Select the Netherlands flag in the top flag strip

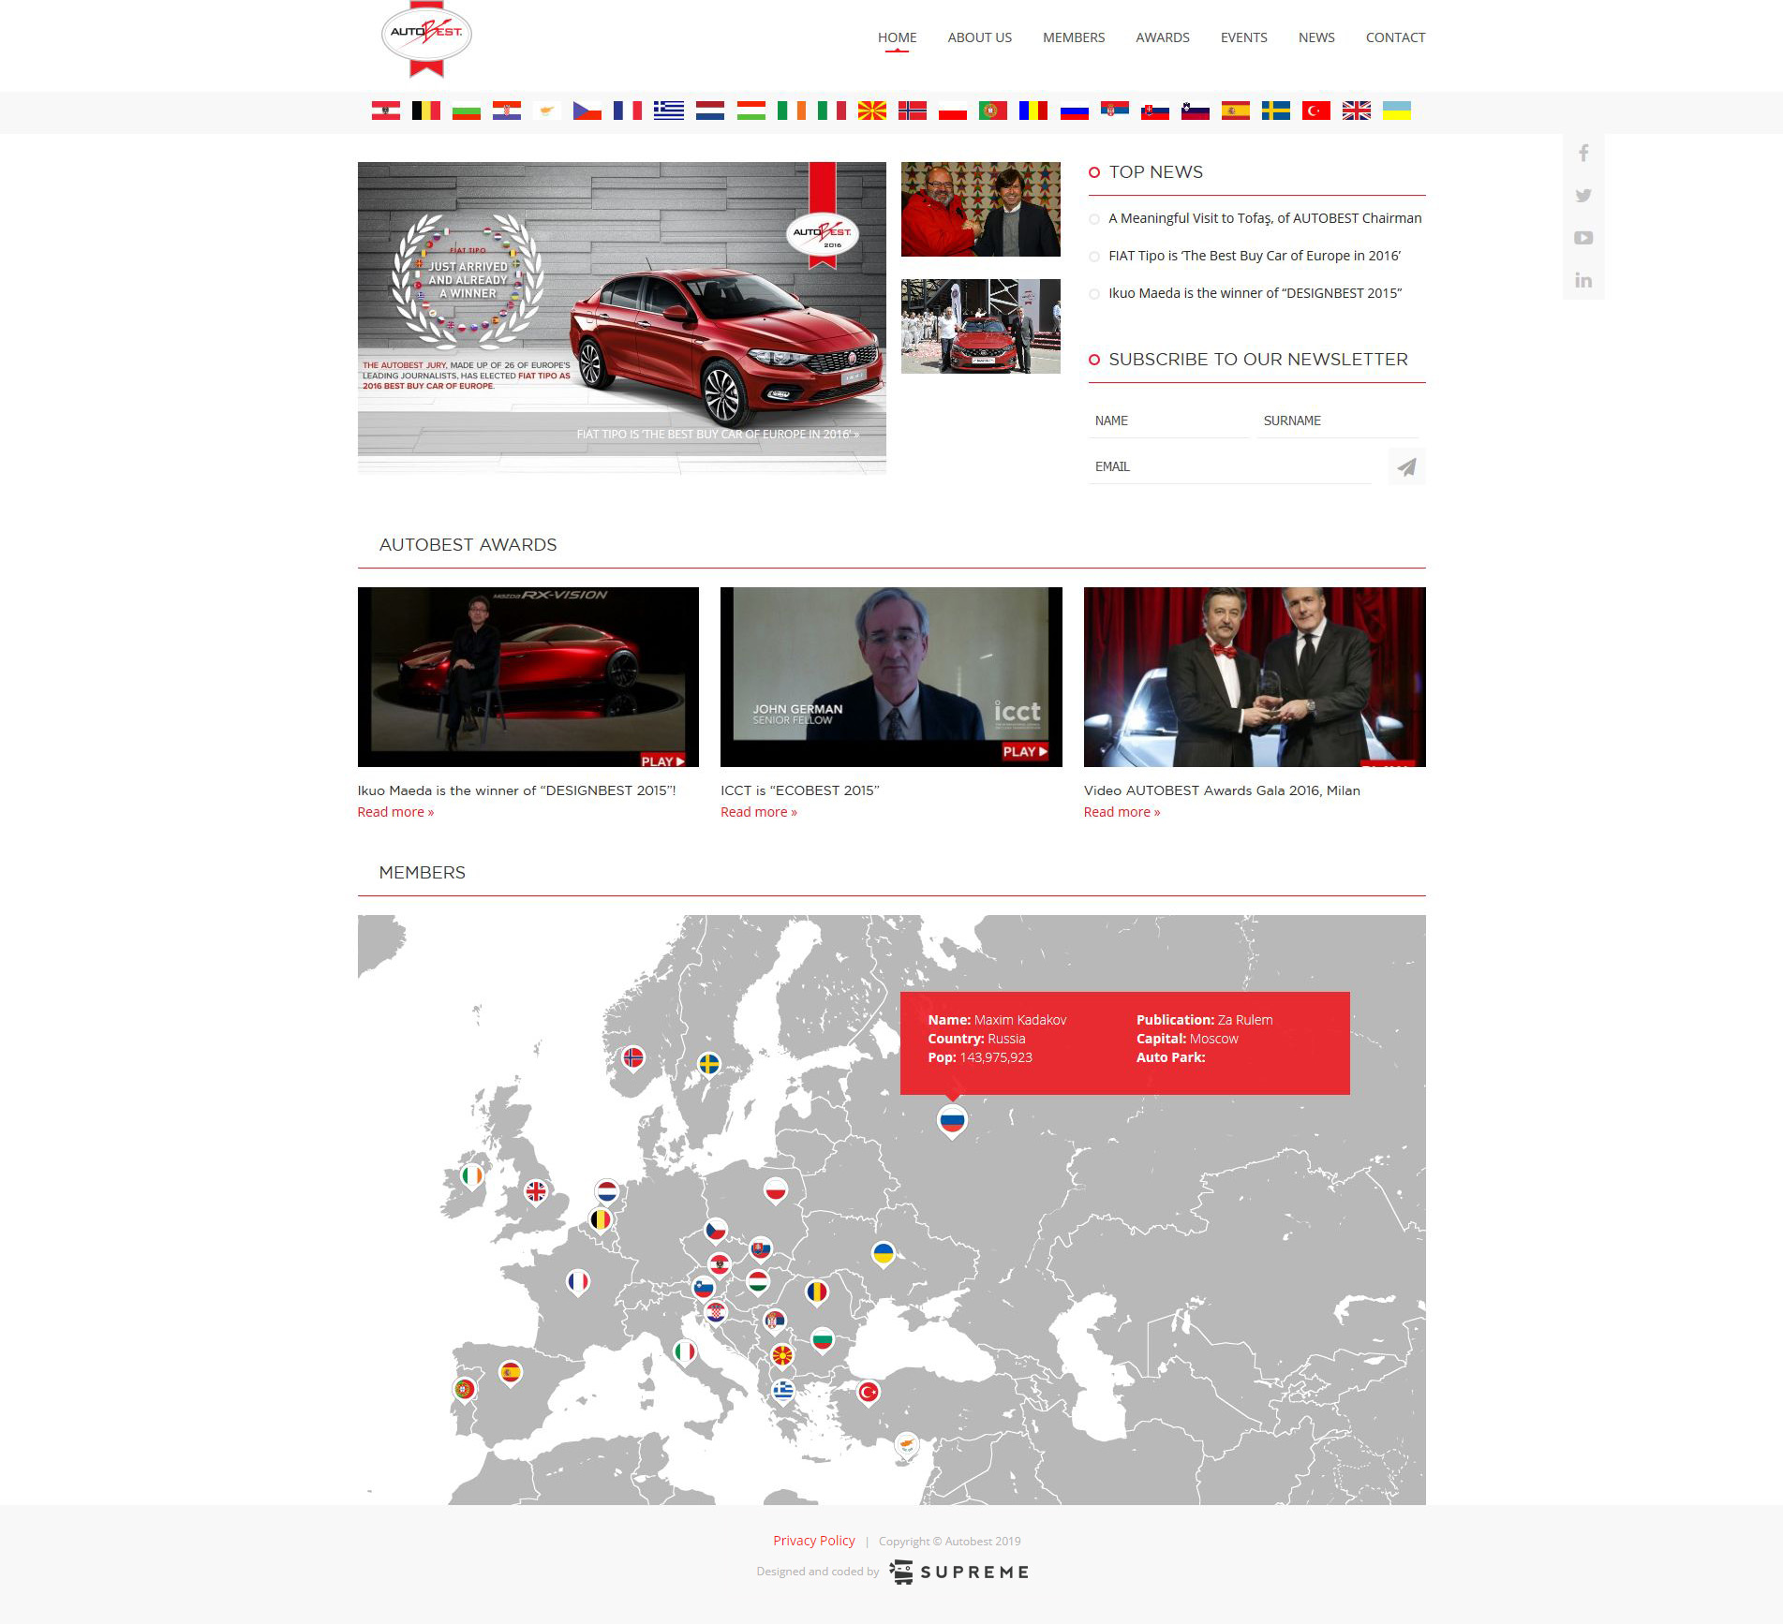[x=710, y=111]
